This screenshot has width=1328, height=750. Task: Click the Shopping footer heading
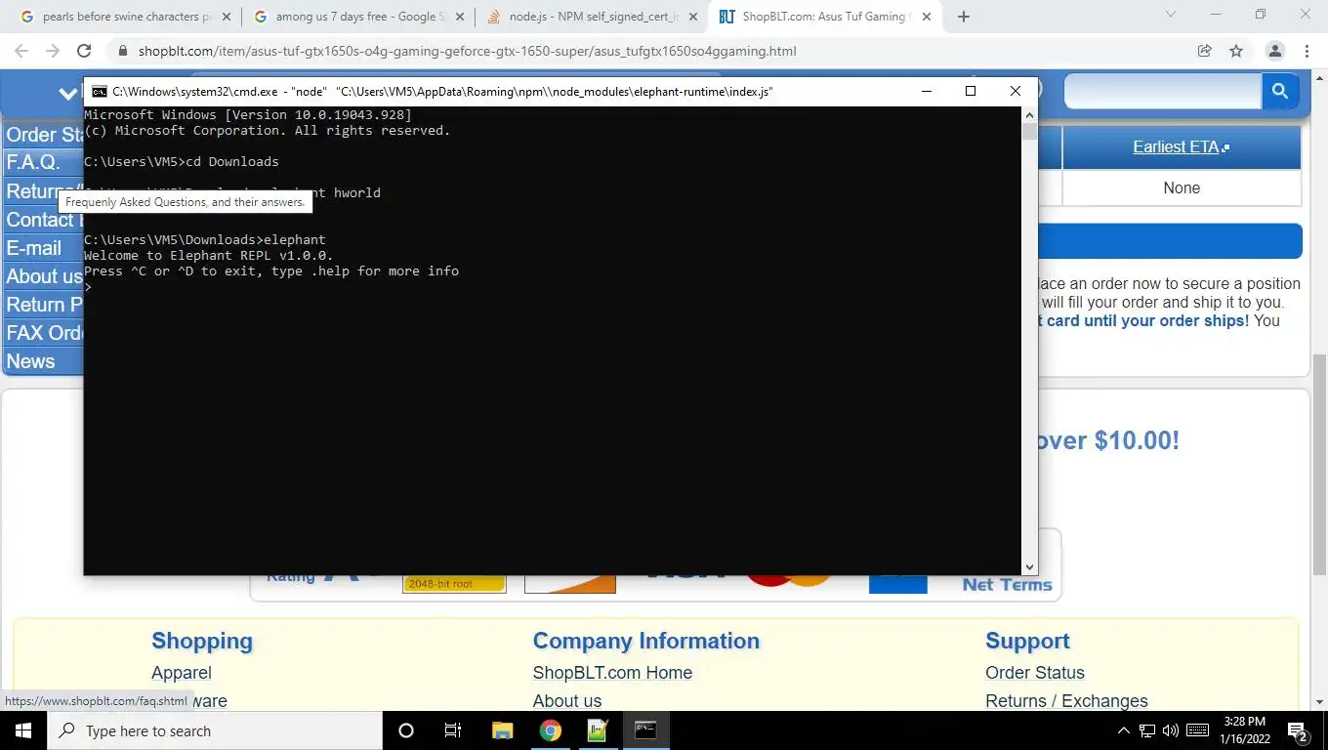click(202, 641)
